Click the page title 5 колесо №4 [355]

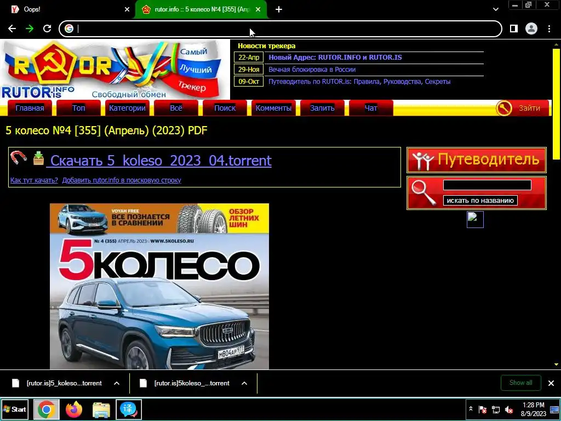tap(107, 130)
